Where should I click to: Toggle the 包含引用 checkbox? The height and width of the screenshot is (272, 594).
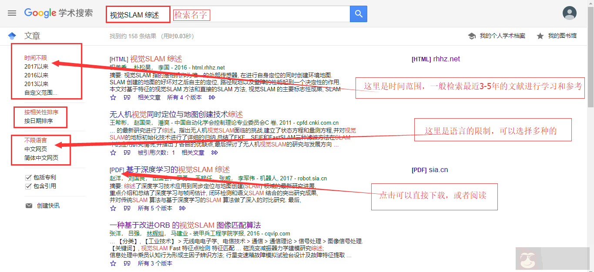[28, 186]
